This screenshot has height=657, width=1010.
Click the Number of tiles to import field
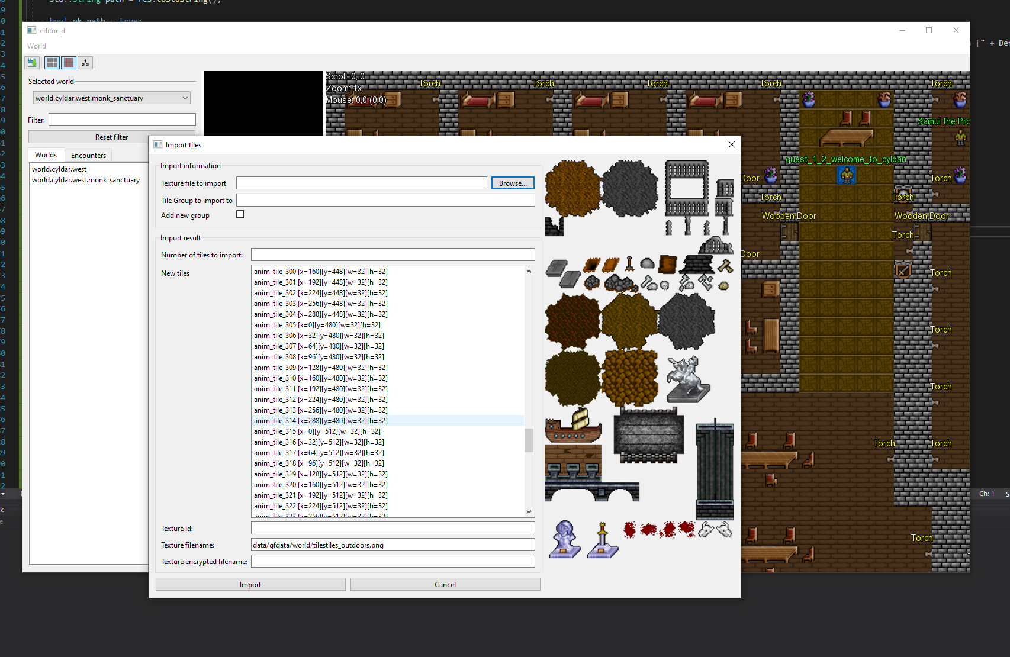pyautogui.click(x=393, y=255)
